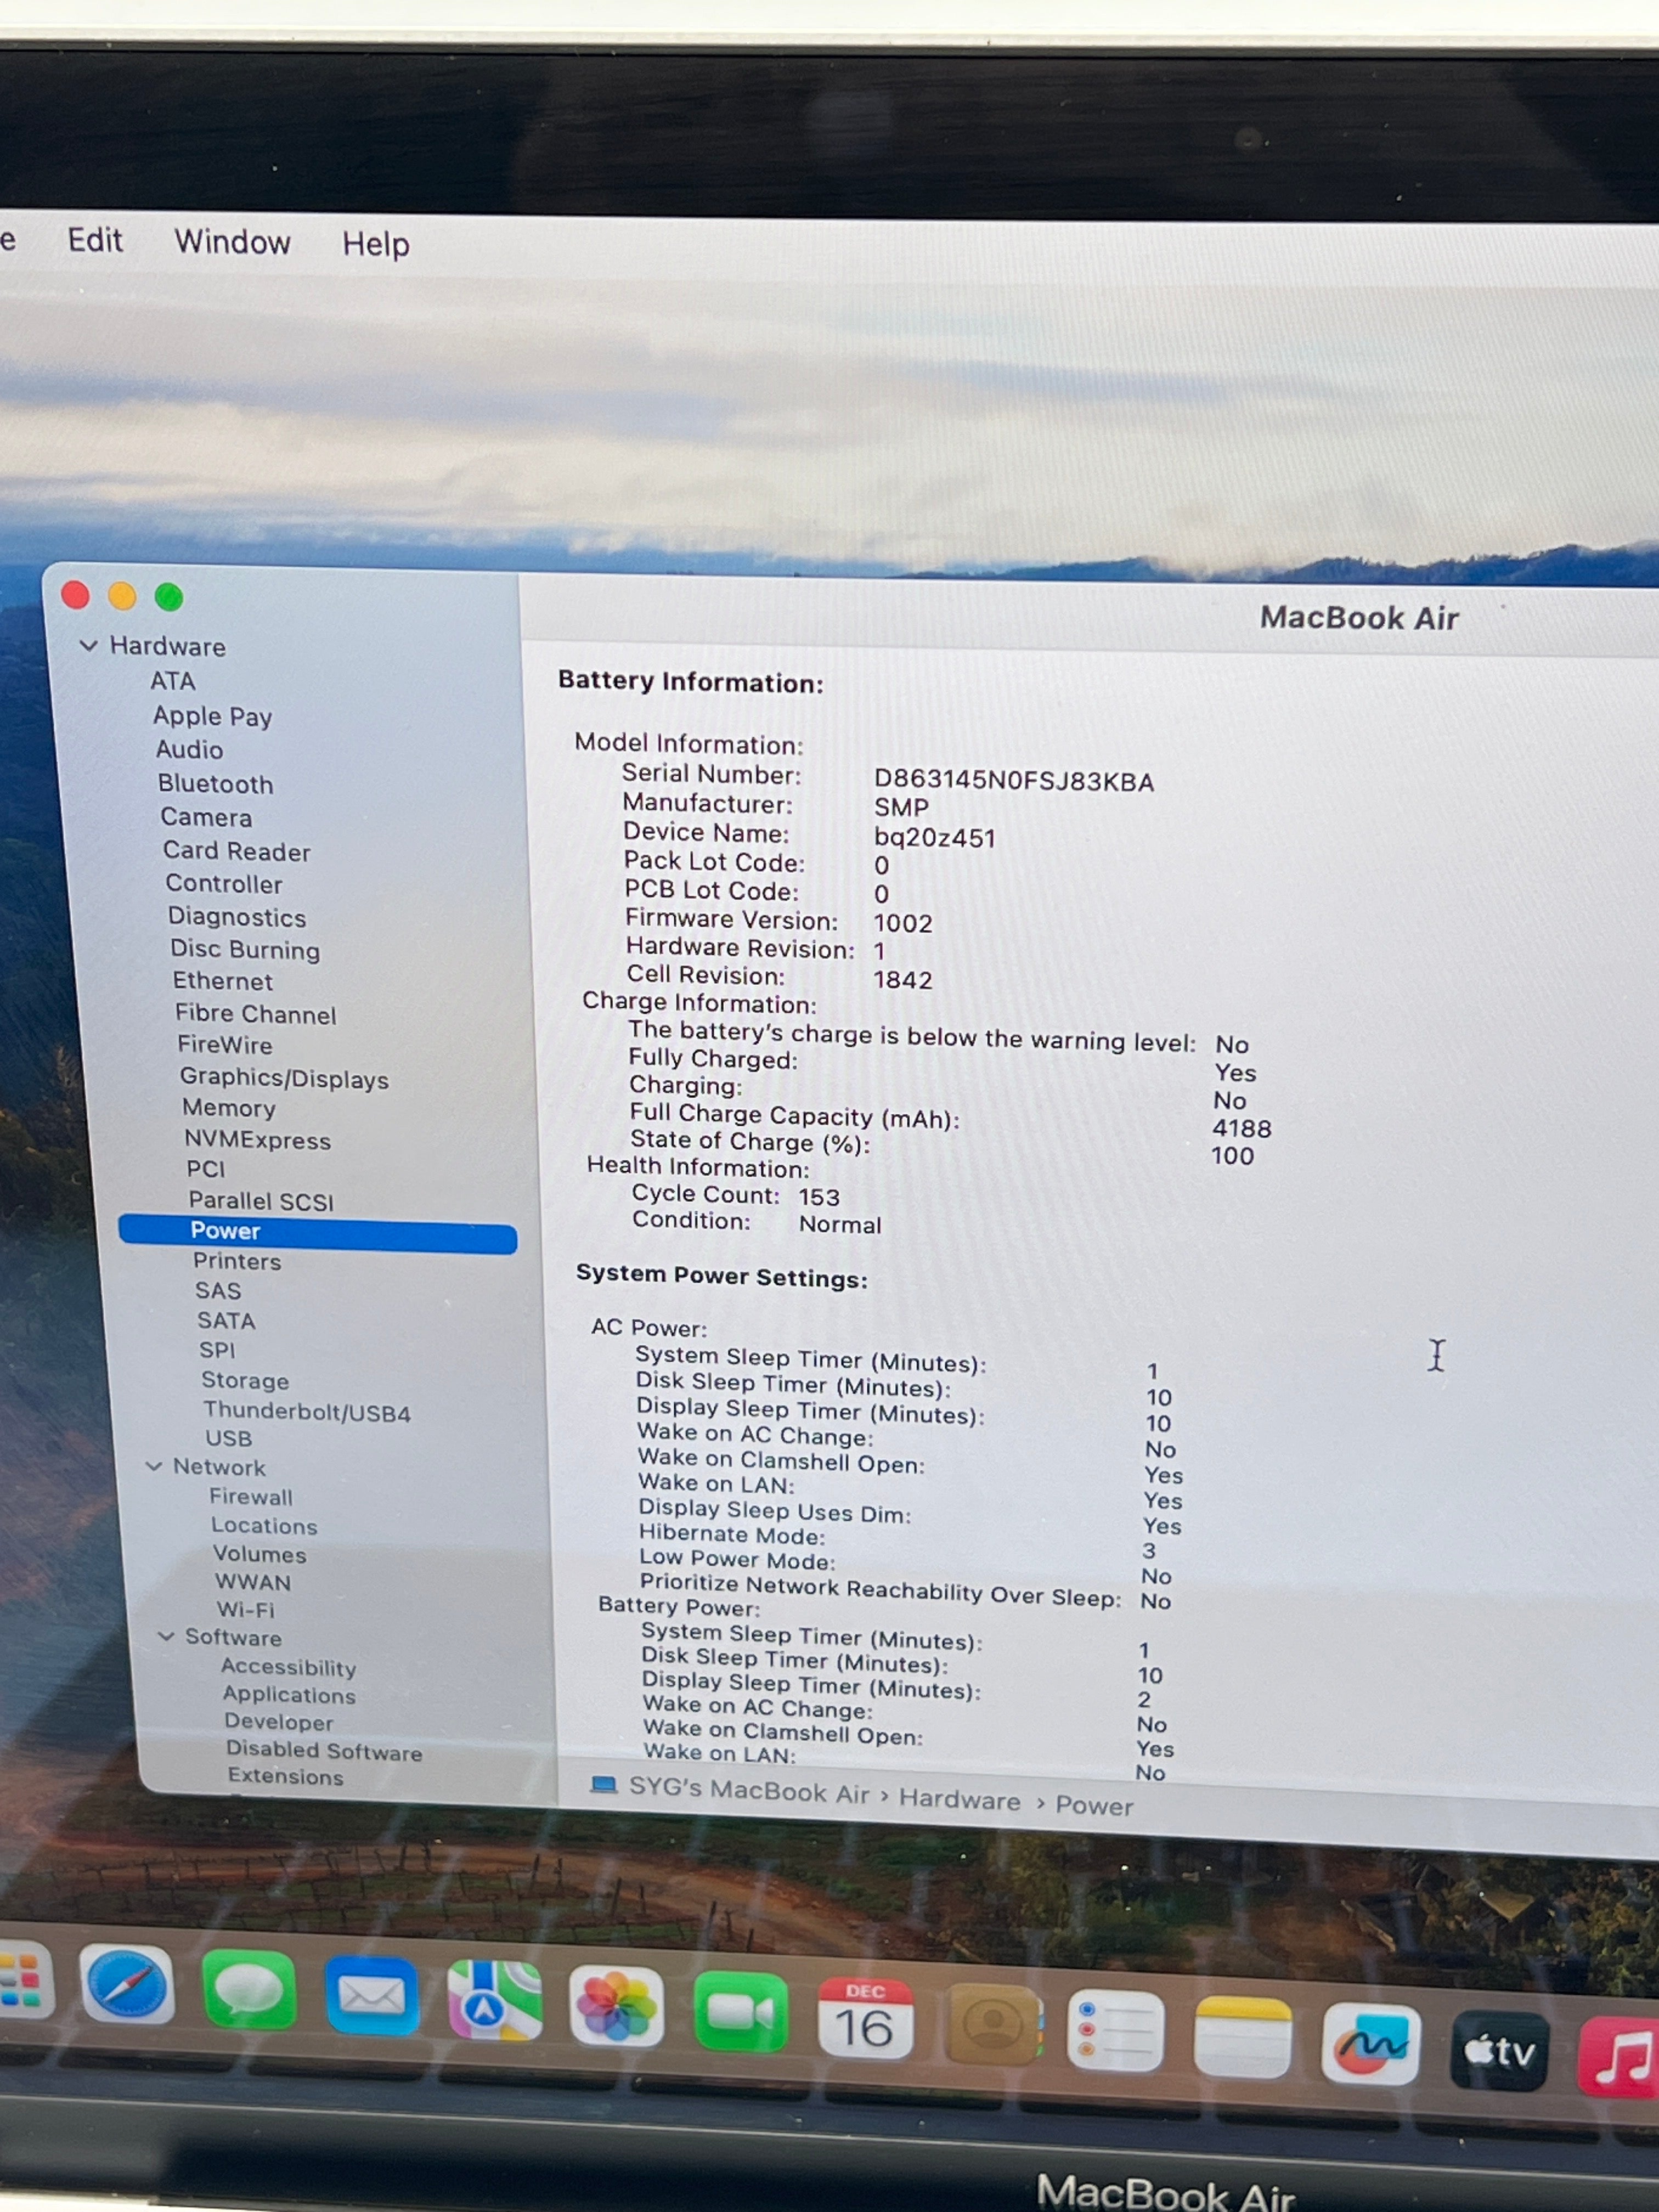Launch Mail from the Dock
1659x2212 pixels.
point(372,1996)
